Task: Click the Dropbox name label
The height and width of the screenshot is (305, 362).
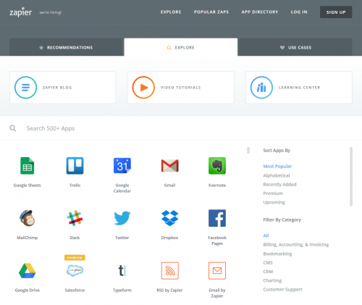Action: click(x=169, y=238)
